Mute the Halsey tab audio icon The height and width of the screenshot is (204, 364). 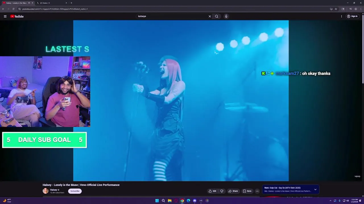[x=29, y=3]
